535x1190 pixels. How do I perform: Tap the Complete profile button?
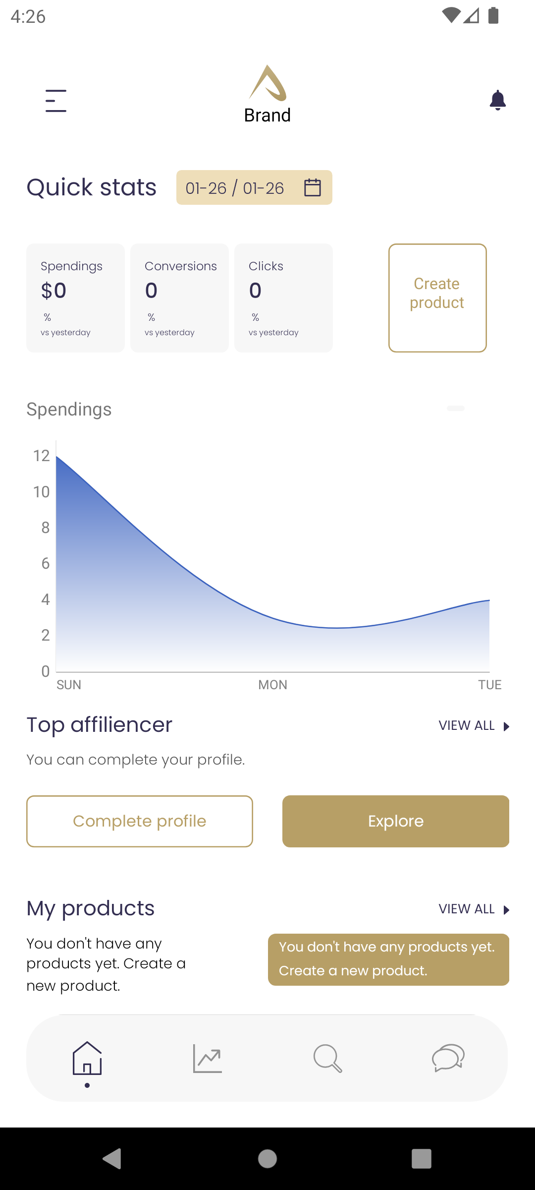pyautogui.click(x=140, y=821)
